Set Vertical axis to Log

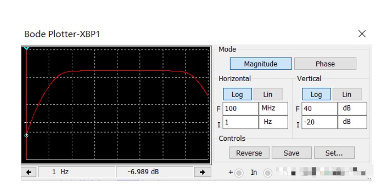pos(316,94)
